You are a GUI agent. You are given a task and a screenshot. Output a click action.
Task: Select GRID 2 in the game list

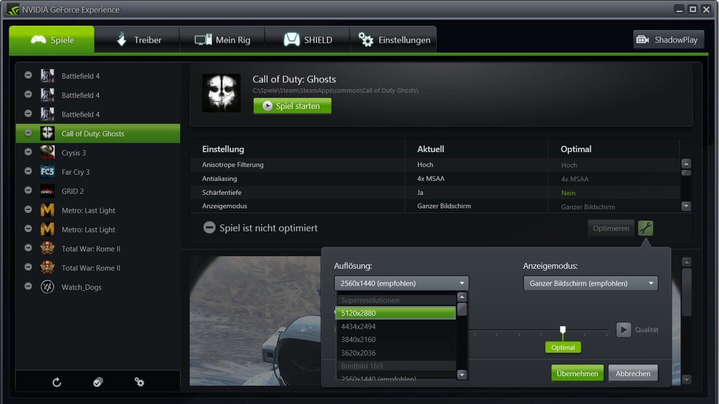point(98,191)
